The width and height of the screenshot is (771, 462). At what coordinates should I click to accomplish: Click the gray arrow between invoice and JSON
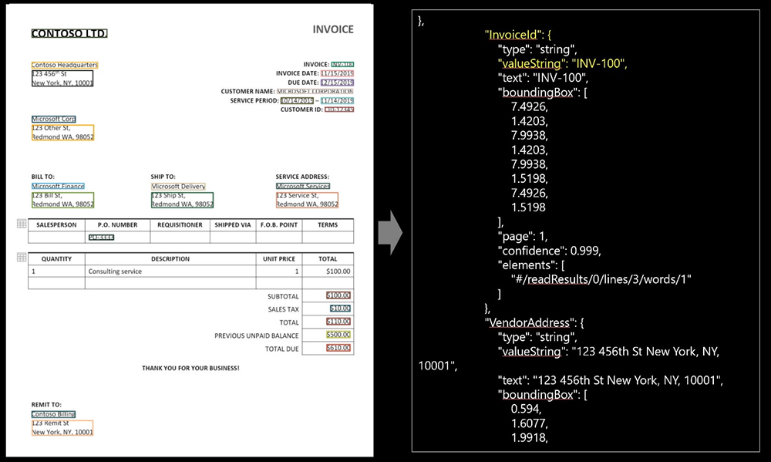click(x=392, y=231)
